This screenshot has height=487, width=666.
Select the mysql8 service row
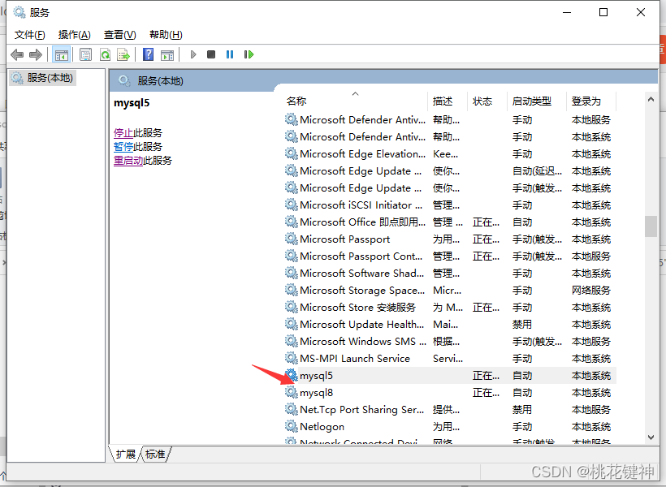coord(450,392)
